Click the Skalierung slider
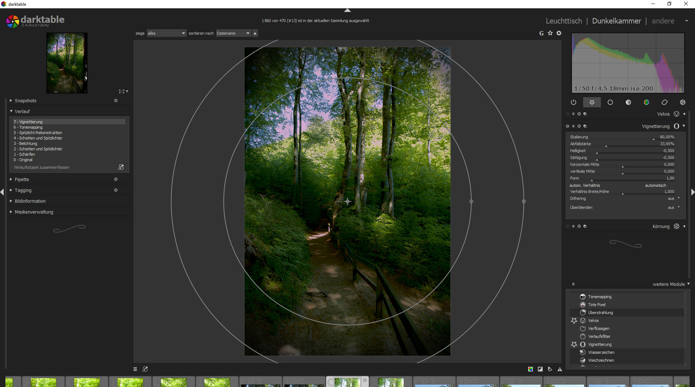 coord(622,137)
